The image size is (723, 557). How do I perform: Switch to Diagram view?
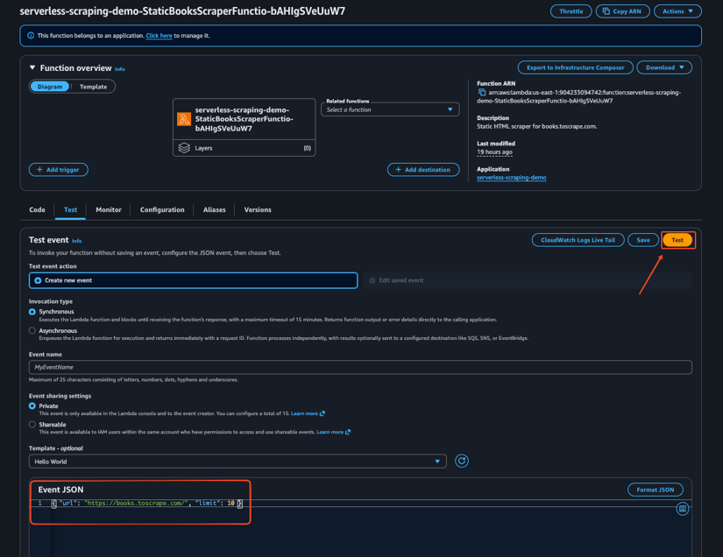(50, 87)
